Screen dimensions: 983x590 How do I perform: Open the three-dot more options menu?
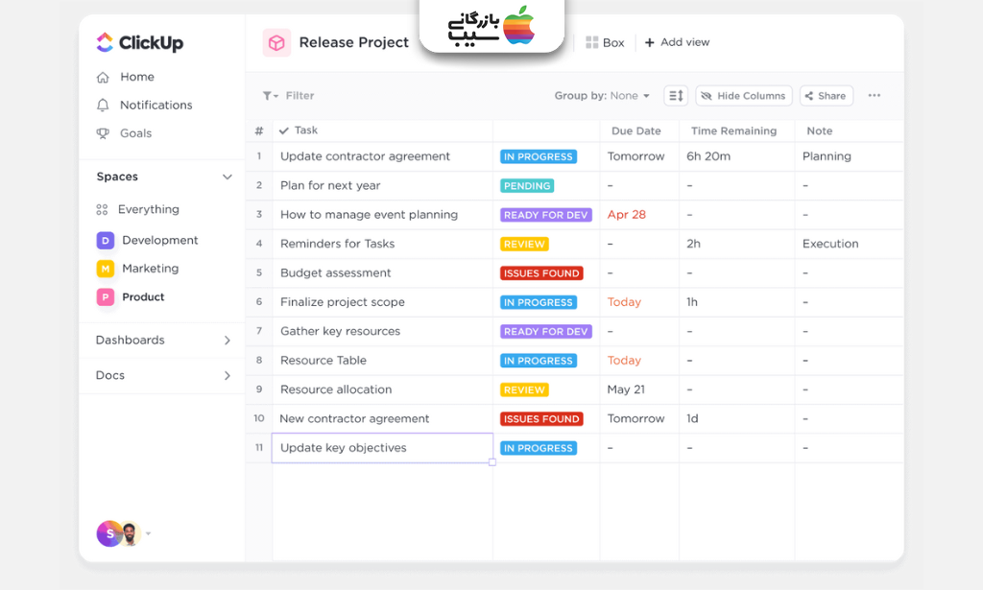(874, 96)
